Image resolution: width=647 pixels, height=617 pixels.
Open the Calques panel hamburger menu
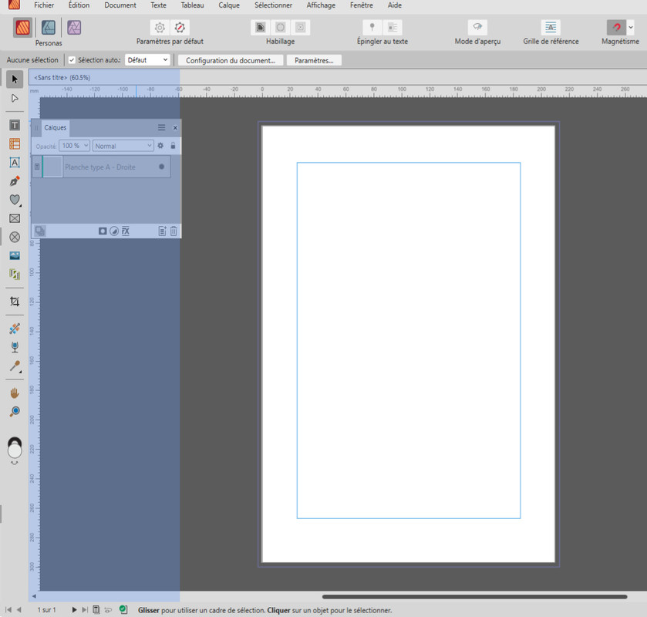[x=161, y=127]
